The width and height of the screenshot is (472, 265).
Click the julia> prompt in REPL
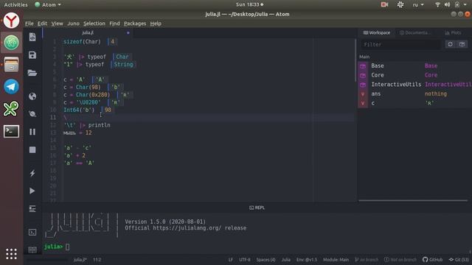[53, 247]
